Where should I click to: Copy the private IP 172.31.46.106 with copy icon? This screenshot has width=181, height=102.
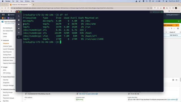click(129, 94)
